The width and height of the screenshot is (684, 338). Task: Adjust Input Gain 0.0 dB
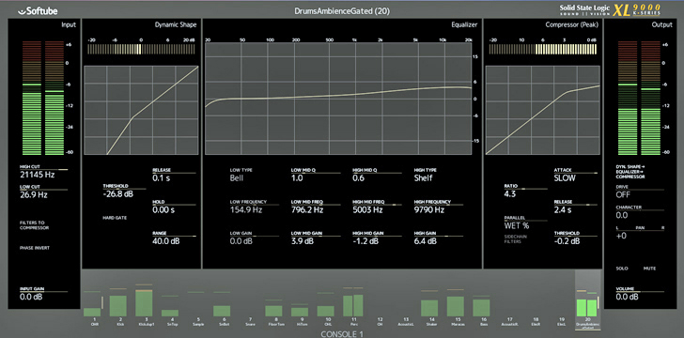click(x=43, y=294)
